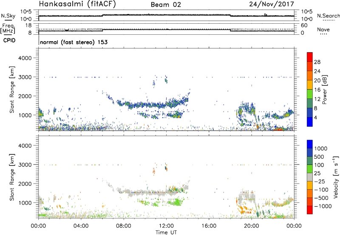Click the '3000' tick in the velocity panel

click(x=25, y=165)
